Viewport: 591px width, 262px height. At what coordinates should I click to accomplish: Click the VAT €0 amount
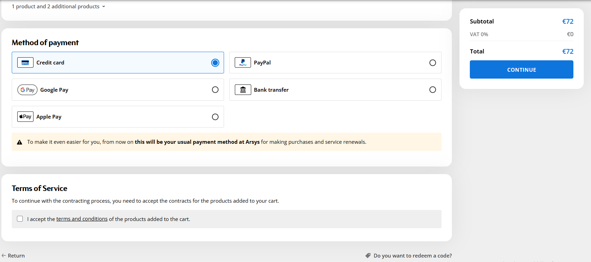point(570,34)
